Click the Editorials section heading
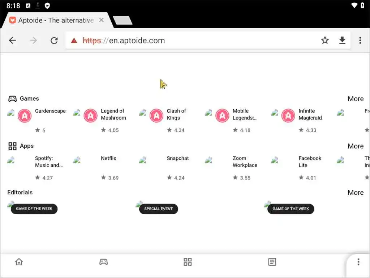Image resolution: width=370 pixels, height=278 pixels. (x=20, y=193)
